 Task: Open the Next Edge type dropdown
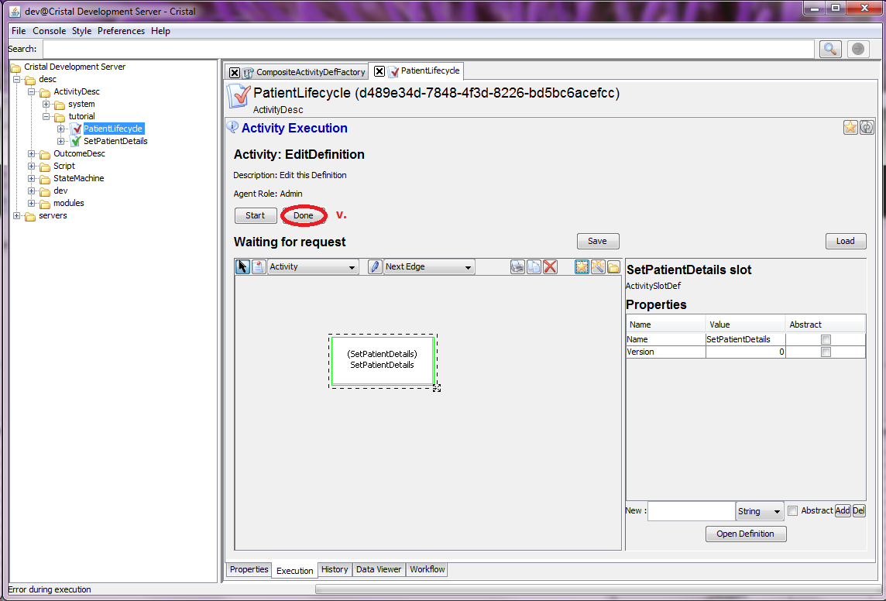coord(429,266)
